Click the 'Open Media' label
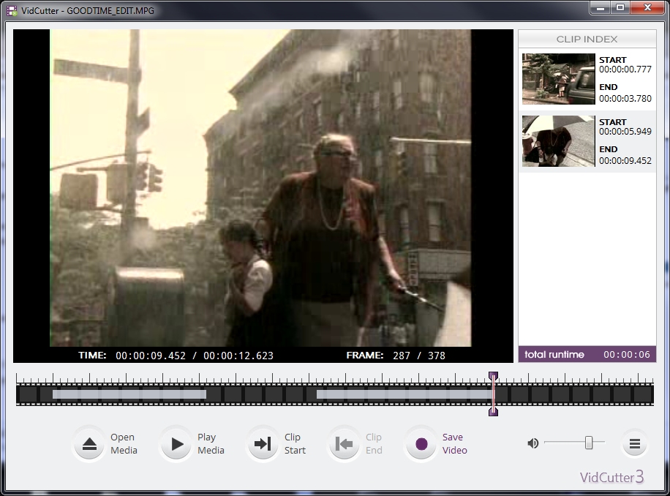Image resolution: width=670 pixels, height=496 pixels. pyautogui.click(x=124, y=443)
